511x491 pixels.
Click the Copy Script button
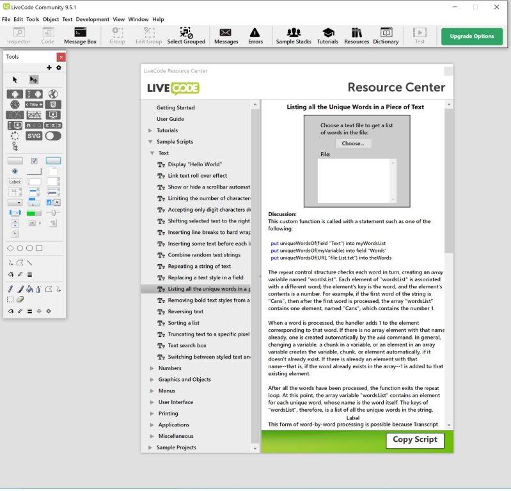point(414,440)
